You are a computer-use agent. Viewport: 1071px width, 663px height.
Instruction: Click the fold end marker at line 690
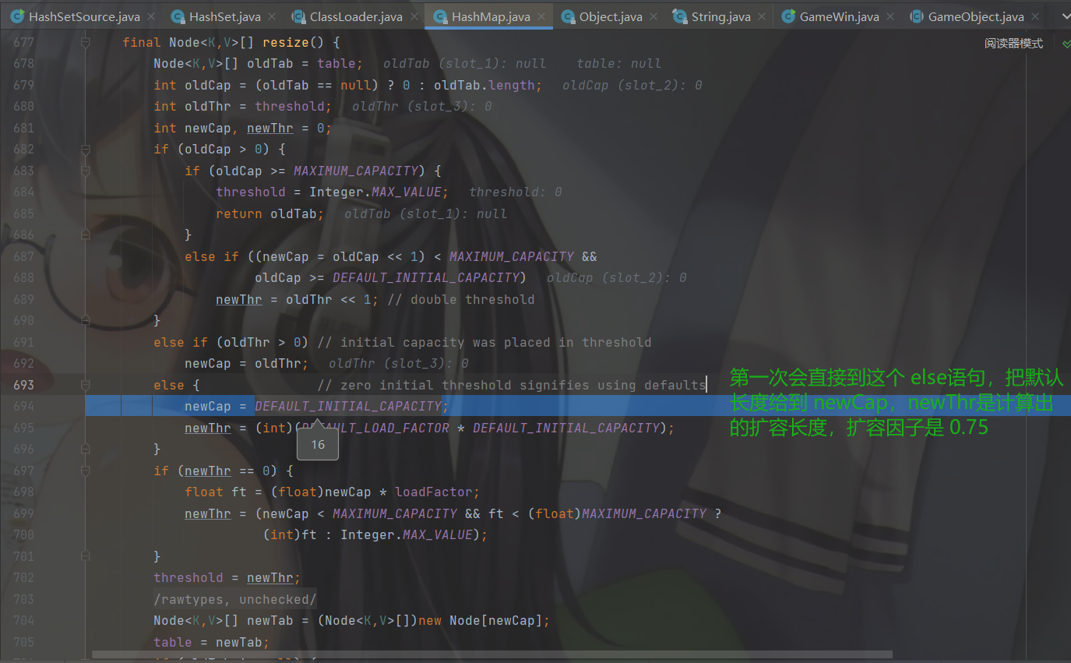[x=86, y=320]
